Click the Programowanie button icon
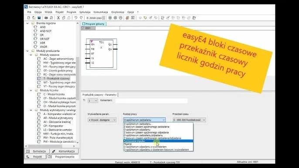299x168 pixels. coord(50,157)
